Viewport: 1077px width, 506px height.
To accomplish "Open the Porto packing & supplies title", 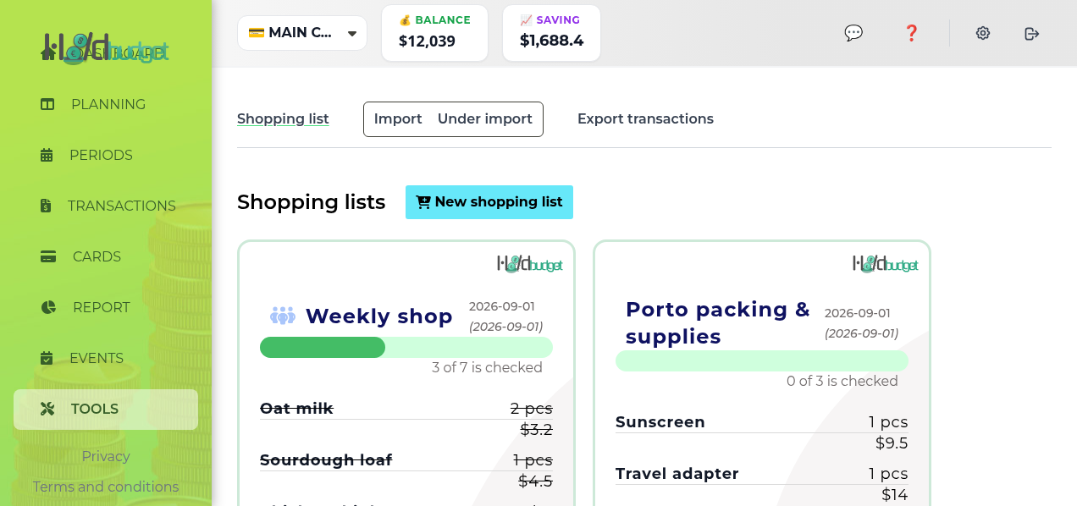I will [718, 322].
